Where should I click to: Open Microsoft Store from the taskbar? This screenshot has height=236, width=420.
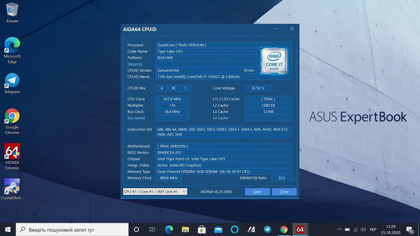[202, 230]
